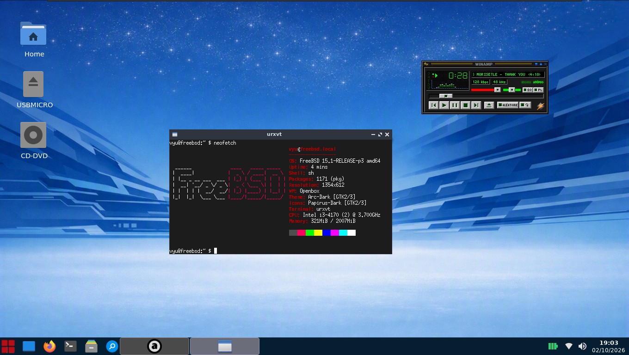Click the cyan swatch in the neofetch palette
This screenshot has height=355, width=629.
[x=343, y=233]
